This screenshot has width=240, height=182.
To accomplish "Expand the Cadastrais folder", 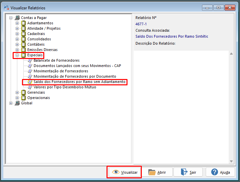I will 17,34.
